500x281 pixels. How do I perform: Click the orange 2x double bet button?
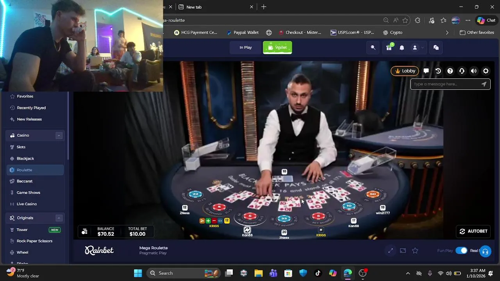[202, 221]
